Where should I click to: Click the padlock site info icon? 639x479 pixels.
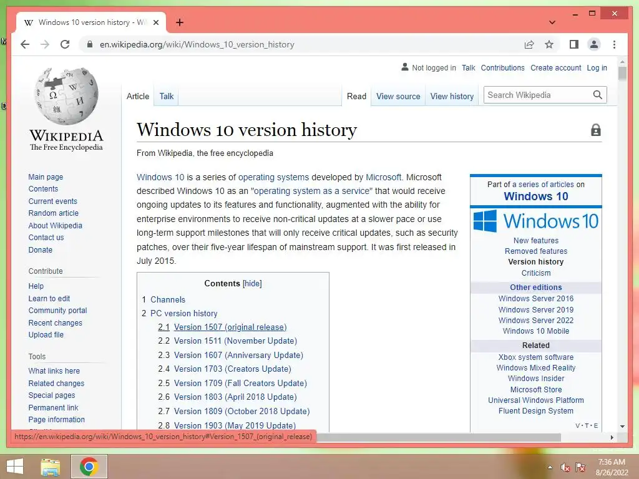(x=90, y=44)
